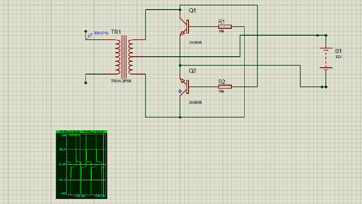The width and height of the screenshot is (362, 204).
Task: Click the voltage probe arrow TR1(P1)
Action: point(89,36)
